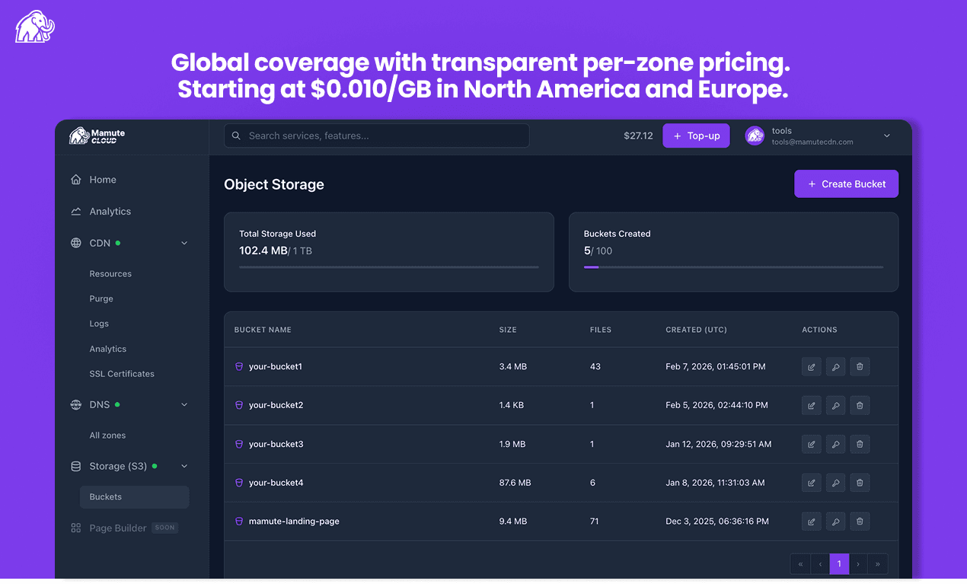Click the Page Builder grid icon
Screen dimensions: 967x584
[x=75, y=527]
